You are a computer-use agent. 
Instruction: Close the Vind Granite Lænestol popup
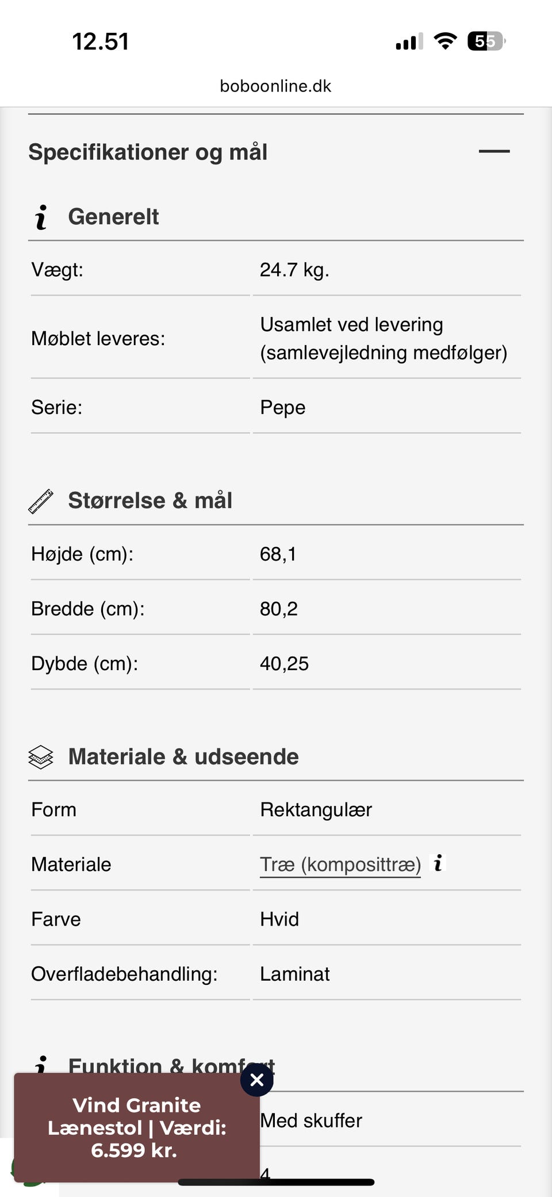[x=257, y=1080]
